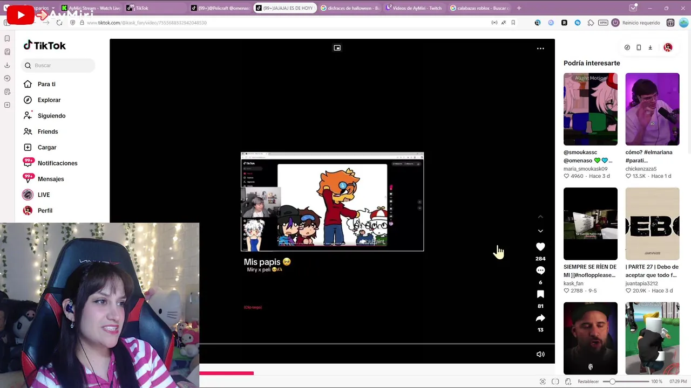Click Restablecer zoom button
The height and width of the screenshot is (388, 691).
[588, 382]
